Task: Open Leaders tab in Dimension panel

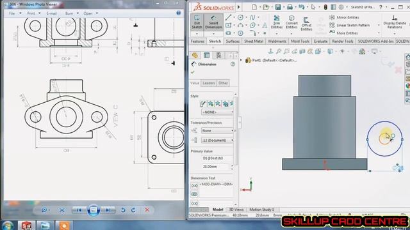Action: [209, 83]
